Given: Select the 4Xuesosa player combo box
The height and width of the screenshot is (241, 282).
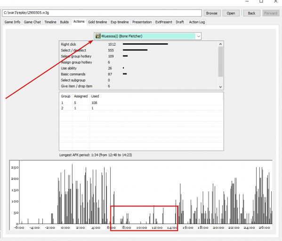Looking at the screenshot, I should (147, 36).
